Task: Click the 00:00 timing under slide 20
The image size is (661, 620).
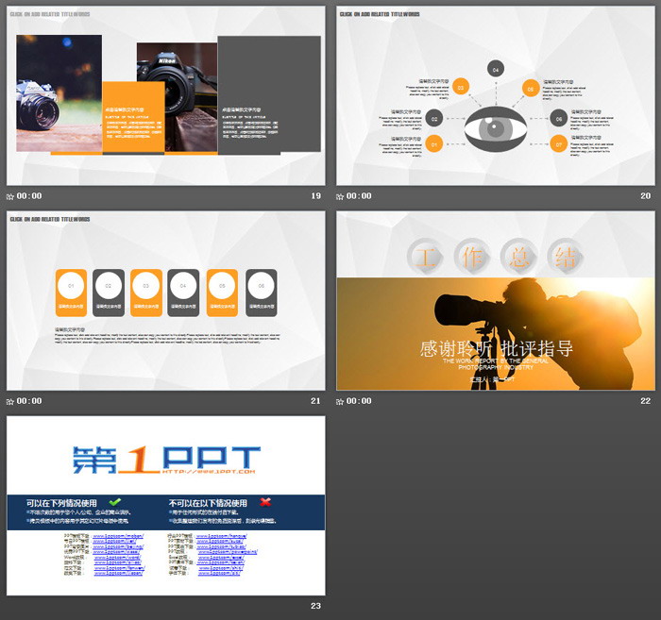Action: pos(359,196)
